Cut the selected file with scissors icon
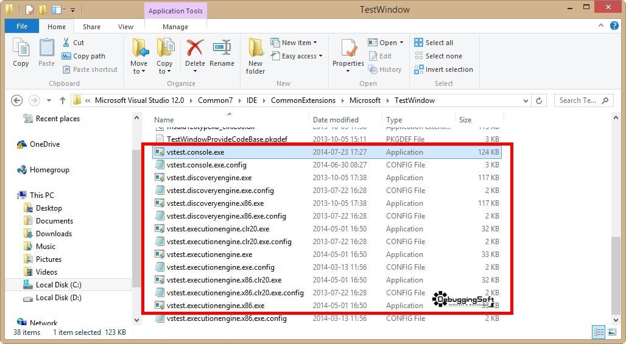 click(66, 42)
